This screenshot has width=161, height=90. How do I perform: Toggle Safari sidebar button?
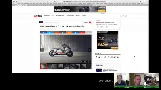23,1
